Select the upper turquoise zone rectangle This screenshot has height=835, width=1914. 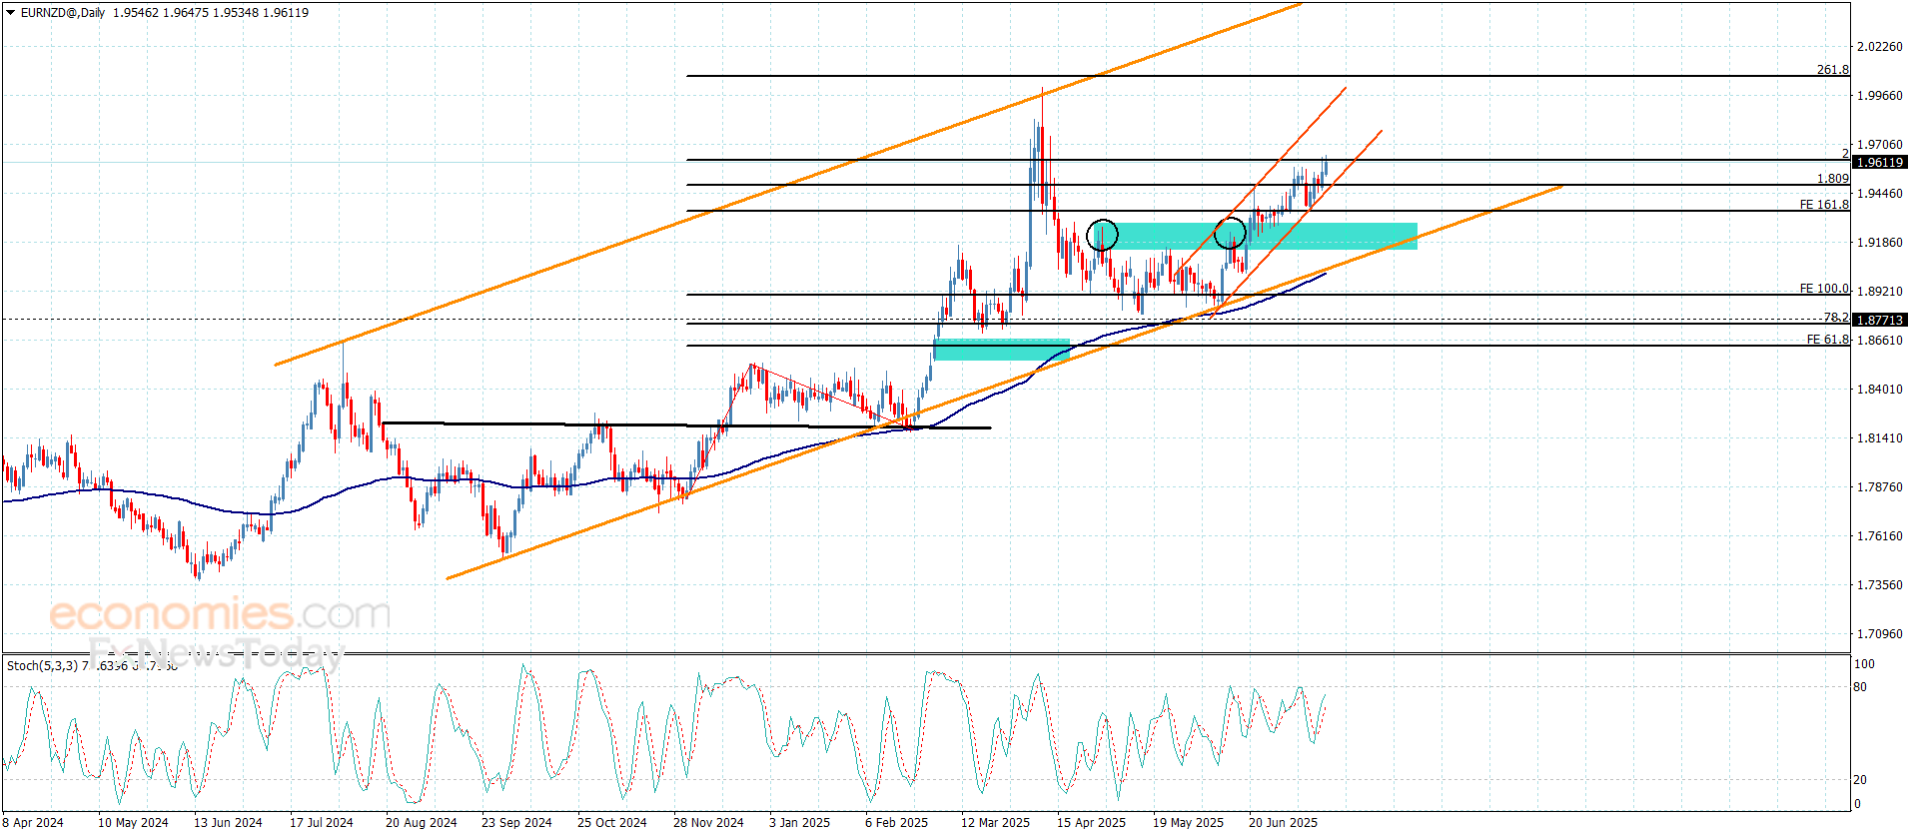coord(1257,236)
